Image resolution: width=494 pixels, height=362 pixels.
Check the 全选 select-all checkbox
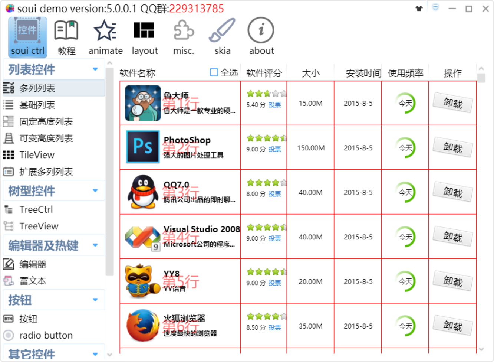pos(214,72)
